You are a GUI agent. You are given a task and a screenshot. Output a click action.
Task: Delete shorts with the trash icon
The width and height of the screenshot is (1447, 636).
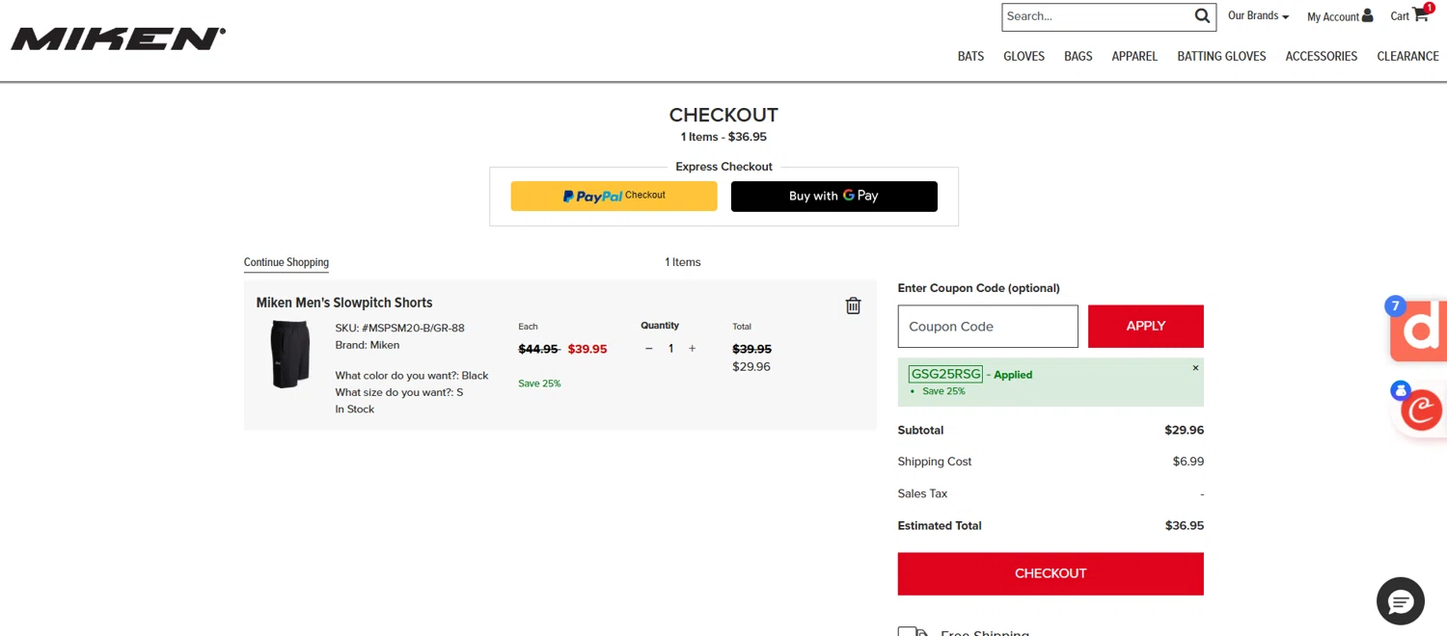pyautogui.click(x=853, y=305)
